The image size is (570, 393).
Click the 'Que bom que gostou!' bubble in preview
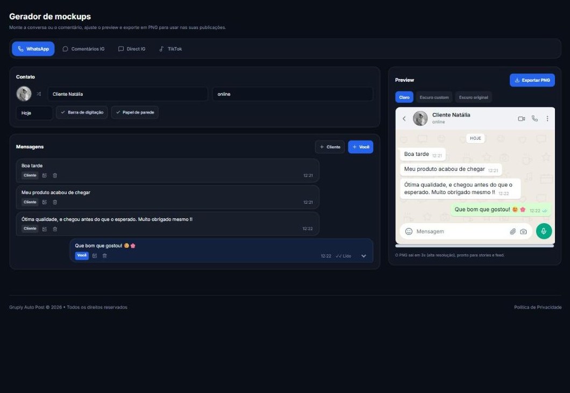[x=501, y=210]
